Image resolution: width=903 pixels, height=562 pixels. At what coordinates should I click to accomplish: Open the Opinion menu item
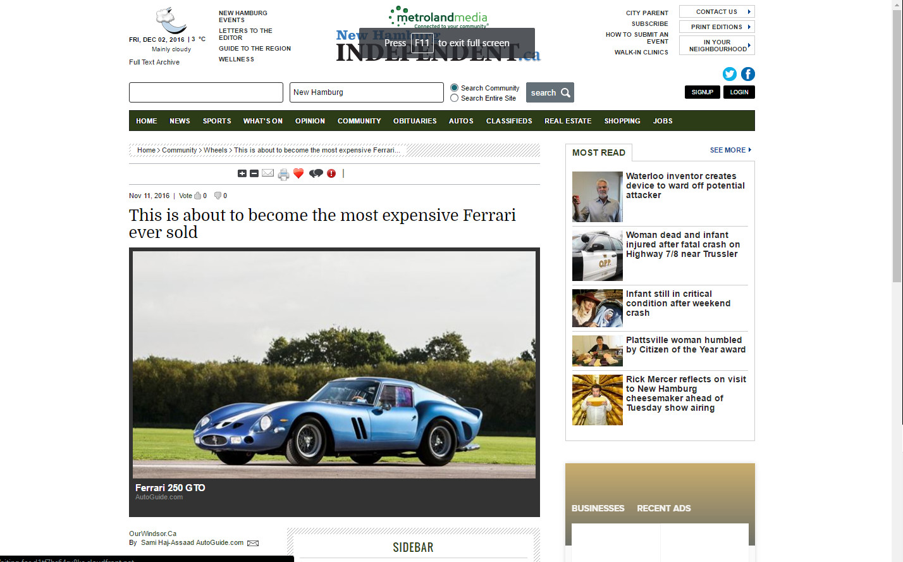310,121
